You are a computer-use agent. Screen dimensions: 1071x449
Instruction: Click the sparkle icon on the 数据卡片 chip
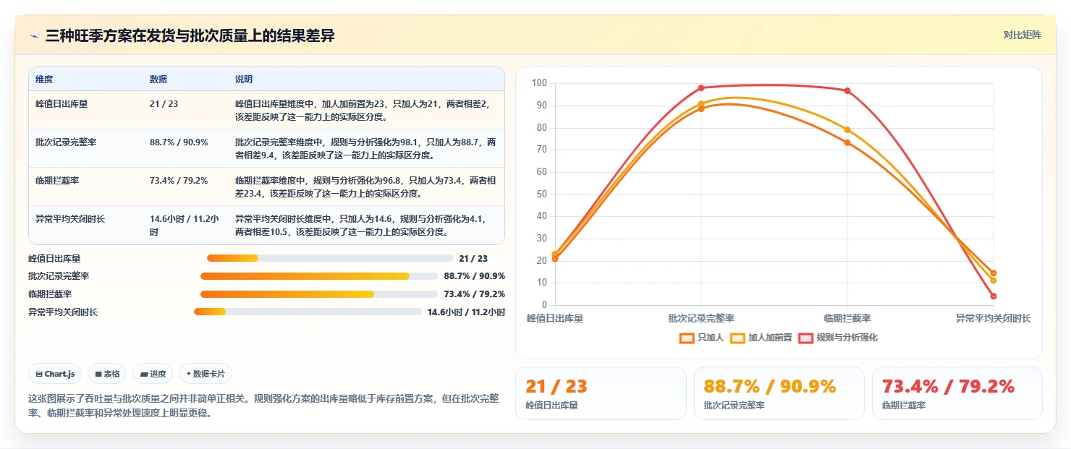[x=189, y=374]
